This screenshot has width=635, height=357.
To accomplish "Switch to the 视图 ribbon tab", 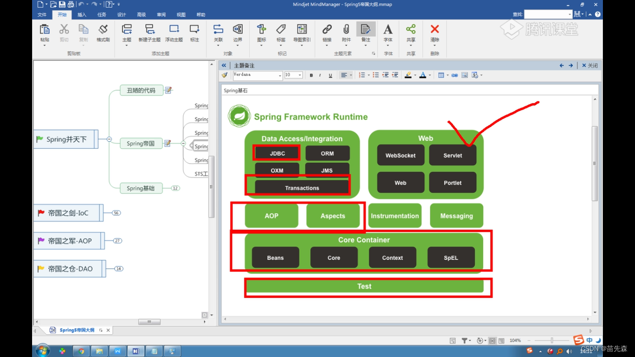I will [x=181, y=15].
